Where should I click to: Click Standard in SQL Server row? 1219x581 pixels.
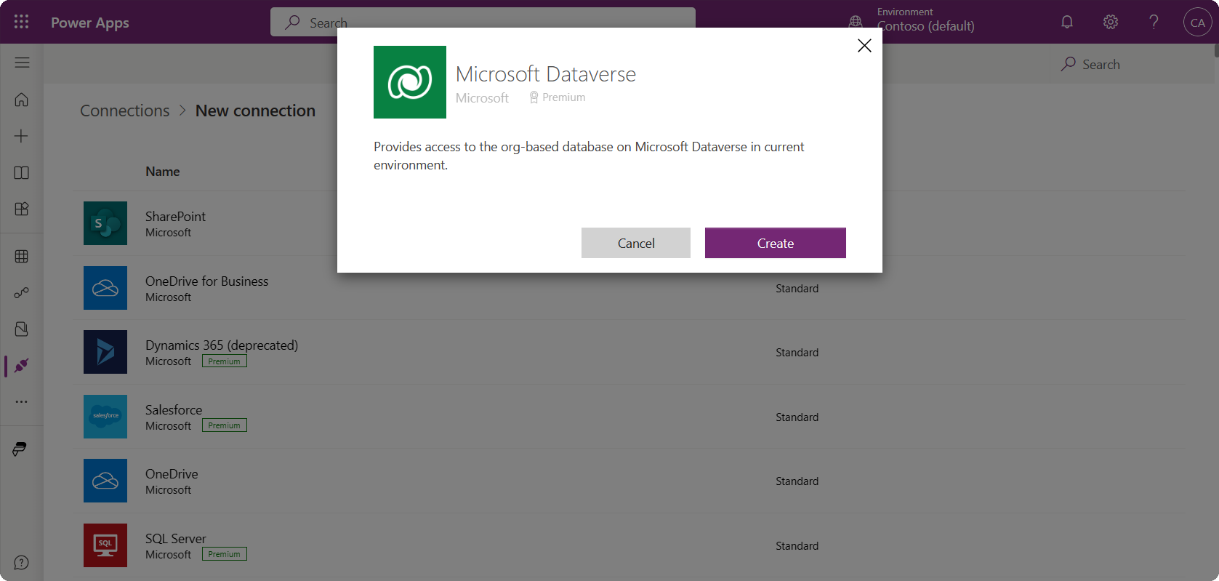click(x=797, y=546)
